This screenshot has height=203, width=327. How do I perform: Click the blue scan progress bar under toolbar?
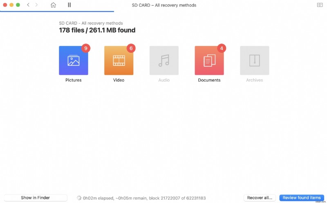(x=57, y=11)
